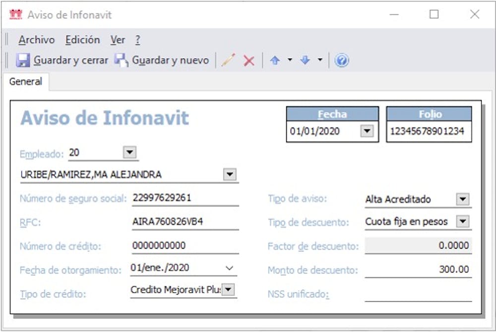Click the Alta Acreditado value
The height and width of the screenshot is (332, 496).
(398, 199)
